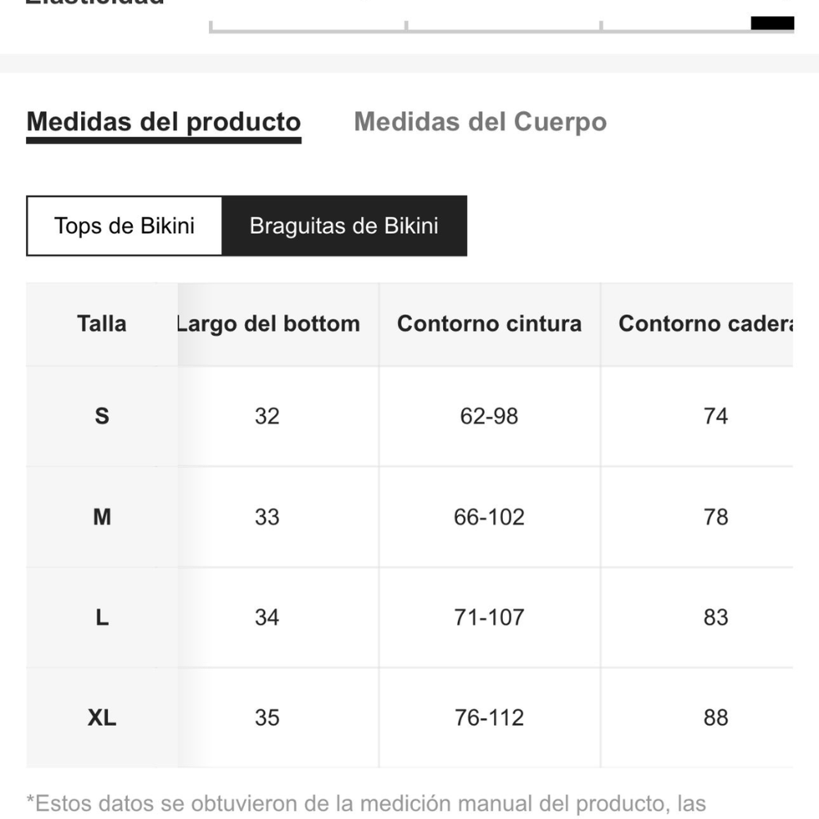Image resolution: width=819 pixels, height=819 pixels.
Task: Select Braguitas de Bikini toggle option
Action: tap(344, 225)
